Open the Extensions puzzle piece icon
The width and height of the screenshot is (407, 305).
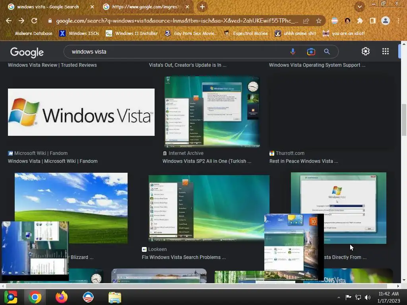pos(360,21)
